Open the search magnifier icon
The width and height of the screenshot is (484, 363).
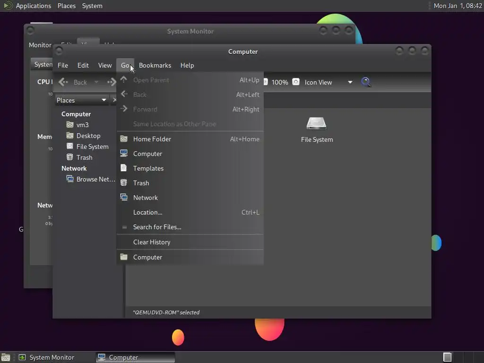click(366, 82)
